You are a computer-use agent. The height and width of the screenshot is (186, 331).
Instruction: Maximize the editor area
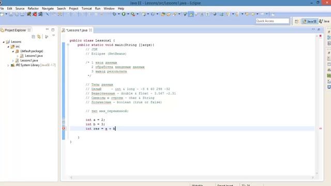(x=319, y=29)
